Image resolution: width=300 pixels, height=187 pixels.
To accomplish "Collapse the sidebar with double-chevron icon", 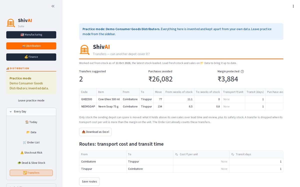I will tap(53, 6).
